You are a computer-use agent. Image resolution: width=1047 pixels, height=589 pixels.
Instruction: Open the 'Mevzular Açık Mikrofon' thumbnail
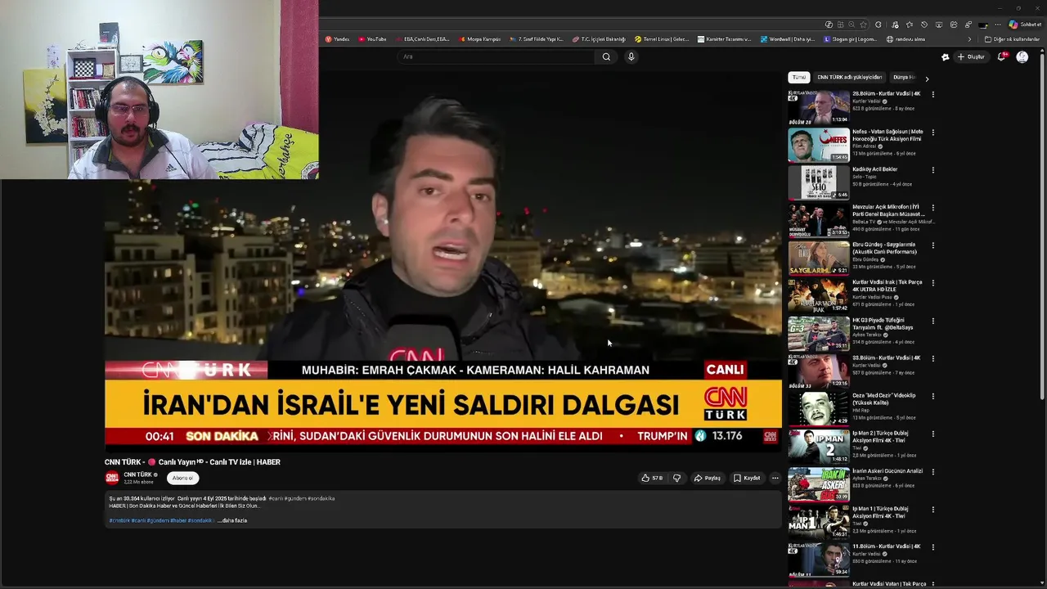(x=819, y=220)
